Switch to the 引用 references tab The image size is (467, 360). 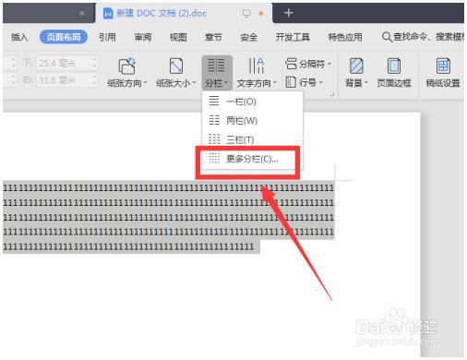click(107, 37)
